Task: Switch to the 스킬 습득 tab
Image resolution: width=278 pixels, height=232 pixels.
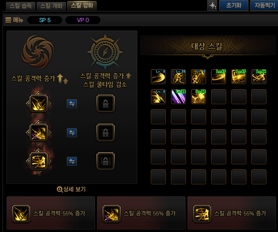Action: point(21,6)
